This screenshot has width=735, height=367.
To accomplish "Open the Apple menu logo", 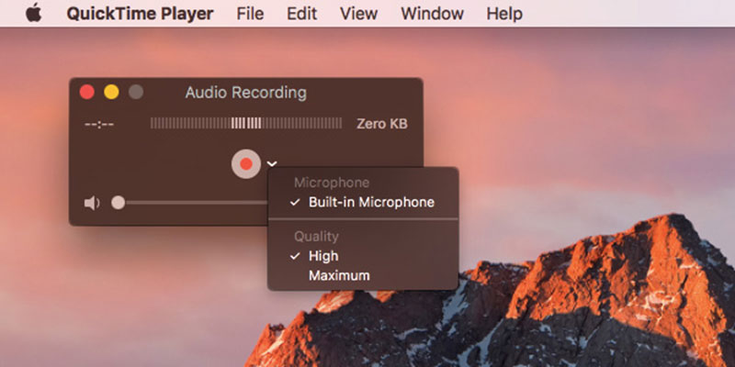I will pos(34,14).
